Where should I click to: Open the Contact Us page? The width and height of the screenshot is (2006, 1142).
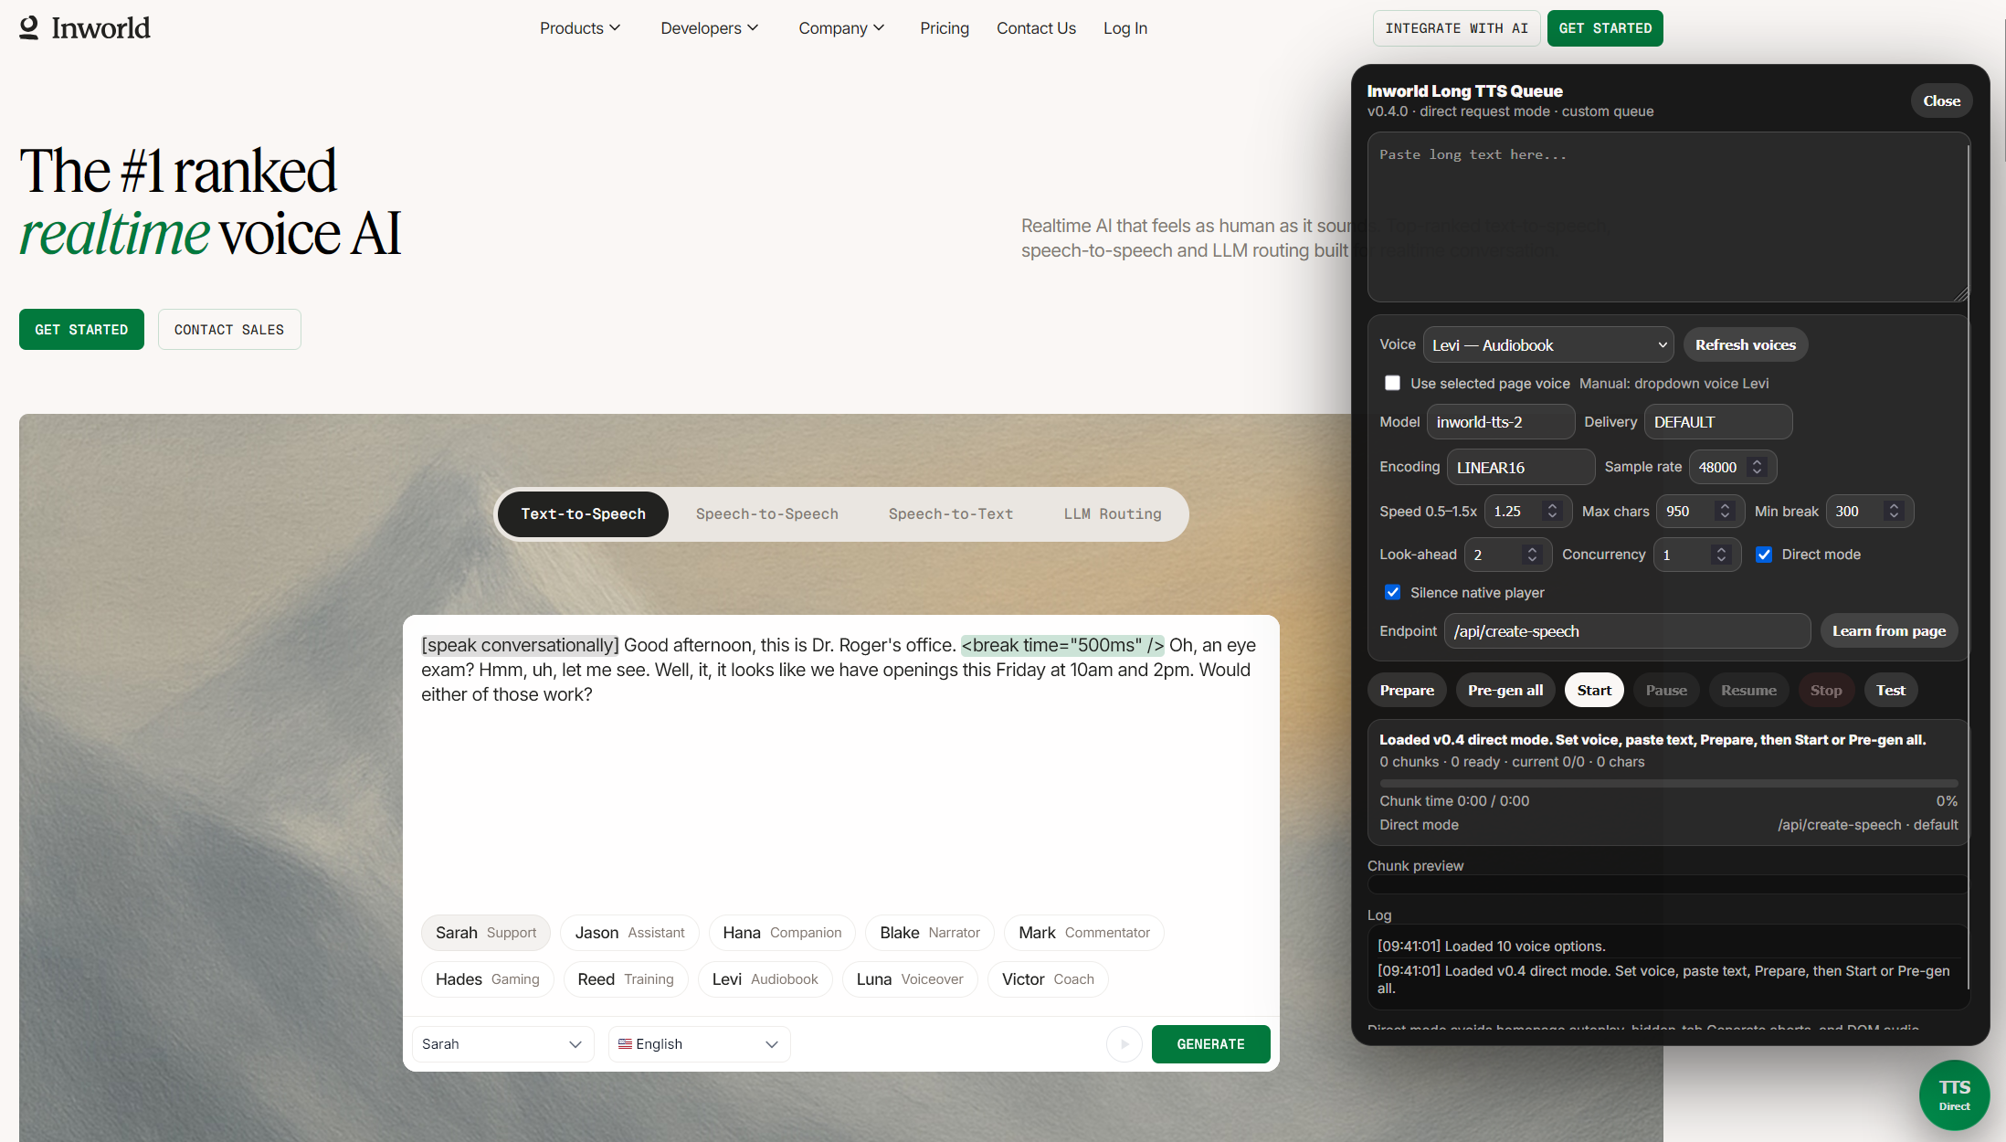[x=1036, y=28]
